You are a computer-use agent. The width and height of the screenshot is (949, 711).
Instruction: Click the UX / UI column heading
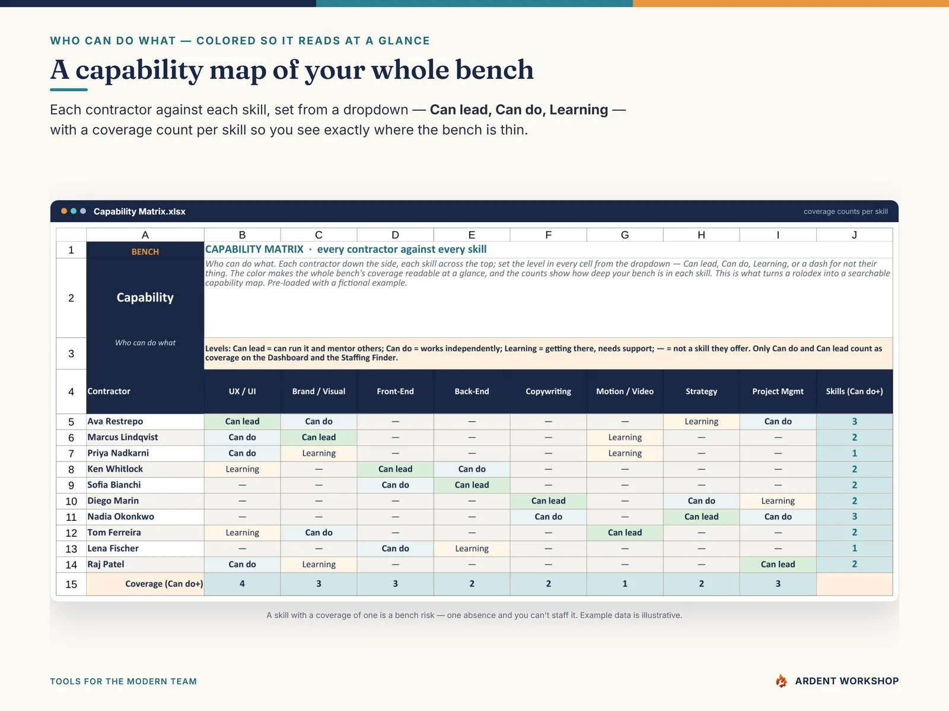click(x=242, y=392)
